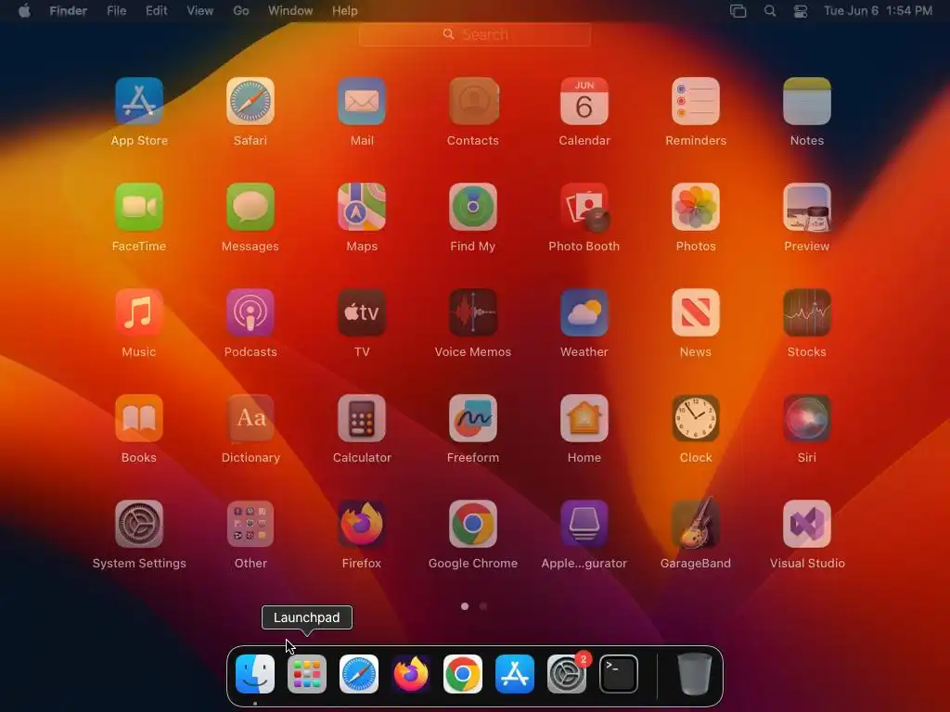The width and height of the screenshot is (950, 712).
Task: Open the News app
Action: coord(696,312)
